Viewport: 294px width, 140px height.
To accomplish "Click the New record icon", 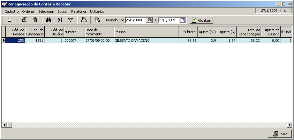I will coord(10,20).
